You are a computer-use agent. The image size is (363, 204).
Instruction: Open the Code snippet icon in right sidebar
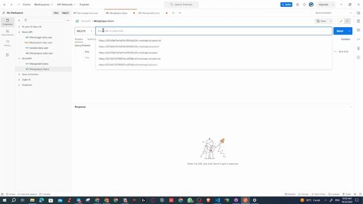coord(358,39)
